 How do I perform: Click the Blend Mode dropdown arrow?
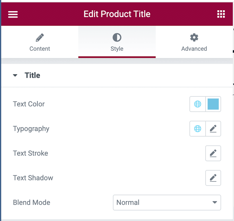tap(215, 202)
